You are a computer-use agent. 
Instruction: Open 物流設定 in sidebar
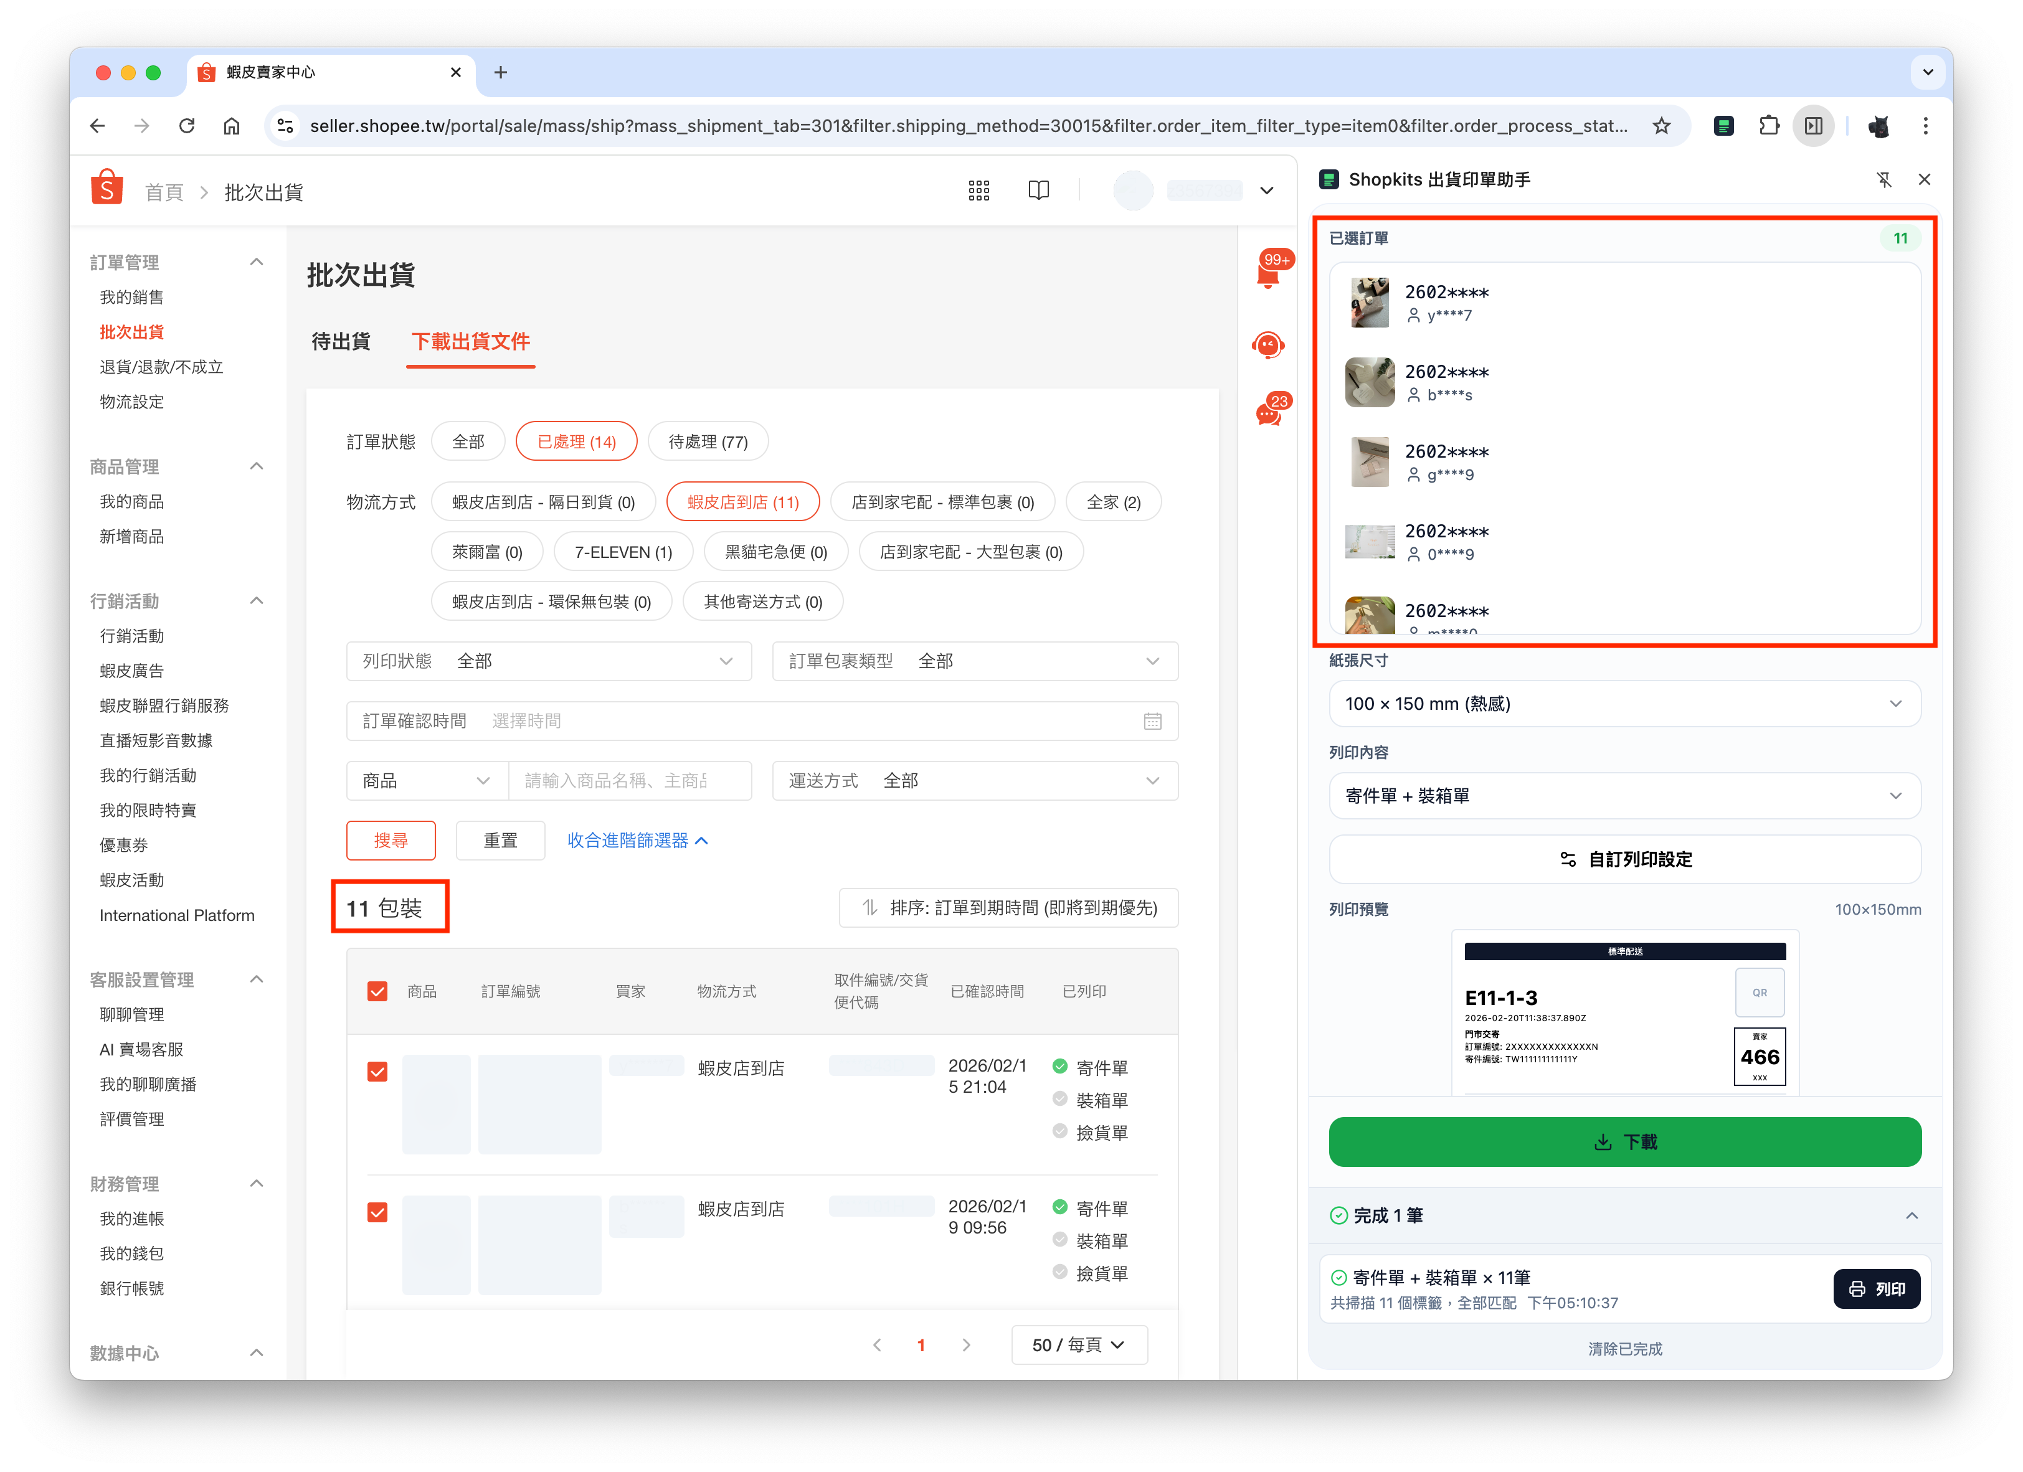[132, 401]
